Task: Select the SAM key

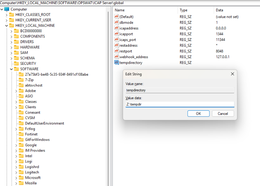Action: [x=24, y=53]
